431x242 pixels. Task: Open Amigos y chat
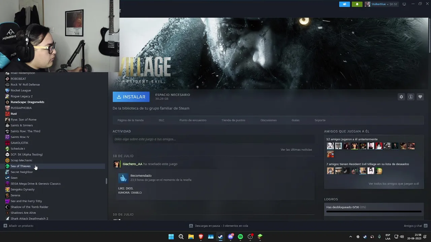[416, 226]
